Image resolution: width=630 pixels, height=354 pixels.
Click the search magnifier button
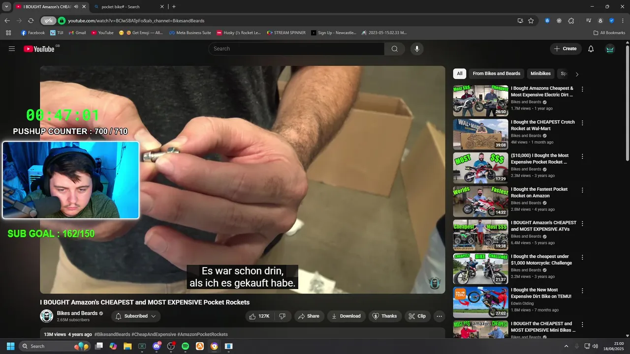click(x=395, y=49)
